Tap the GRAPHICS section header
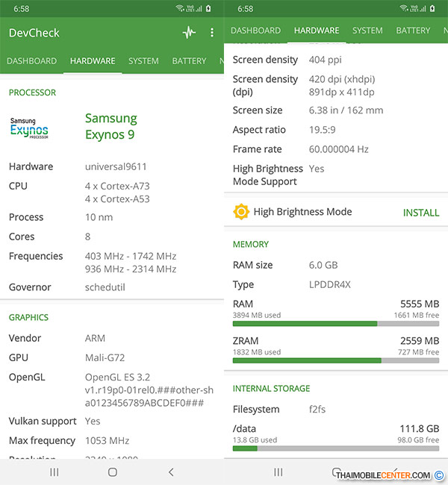The height and width of the screenshot is (485, 448). coord(28,317)
